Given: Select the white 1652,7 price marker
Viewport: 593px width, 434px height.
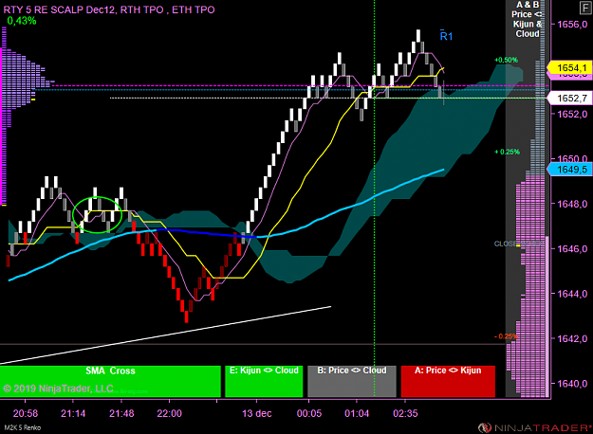Looking at the screenshot, I should (x=570, y=99).
